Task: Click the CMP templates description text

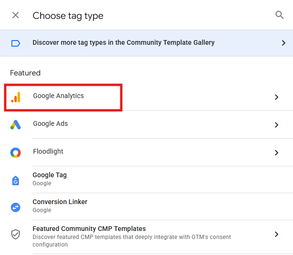Action: (132, 241)
